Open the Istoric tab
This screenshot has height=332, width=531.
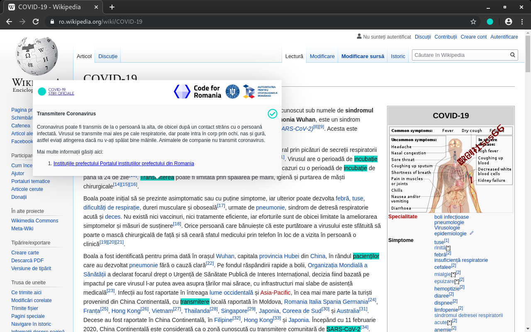click(398, 56)
